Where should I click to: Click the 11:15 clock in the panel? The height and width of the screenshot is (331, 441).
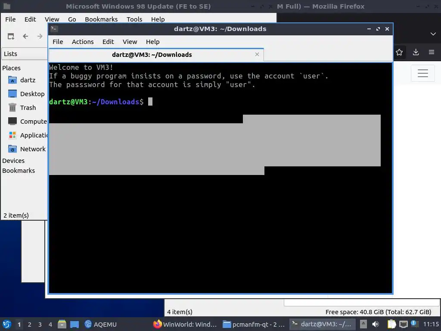pyautogui.click(x=431, y=324)
